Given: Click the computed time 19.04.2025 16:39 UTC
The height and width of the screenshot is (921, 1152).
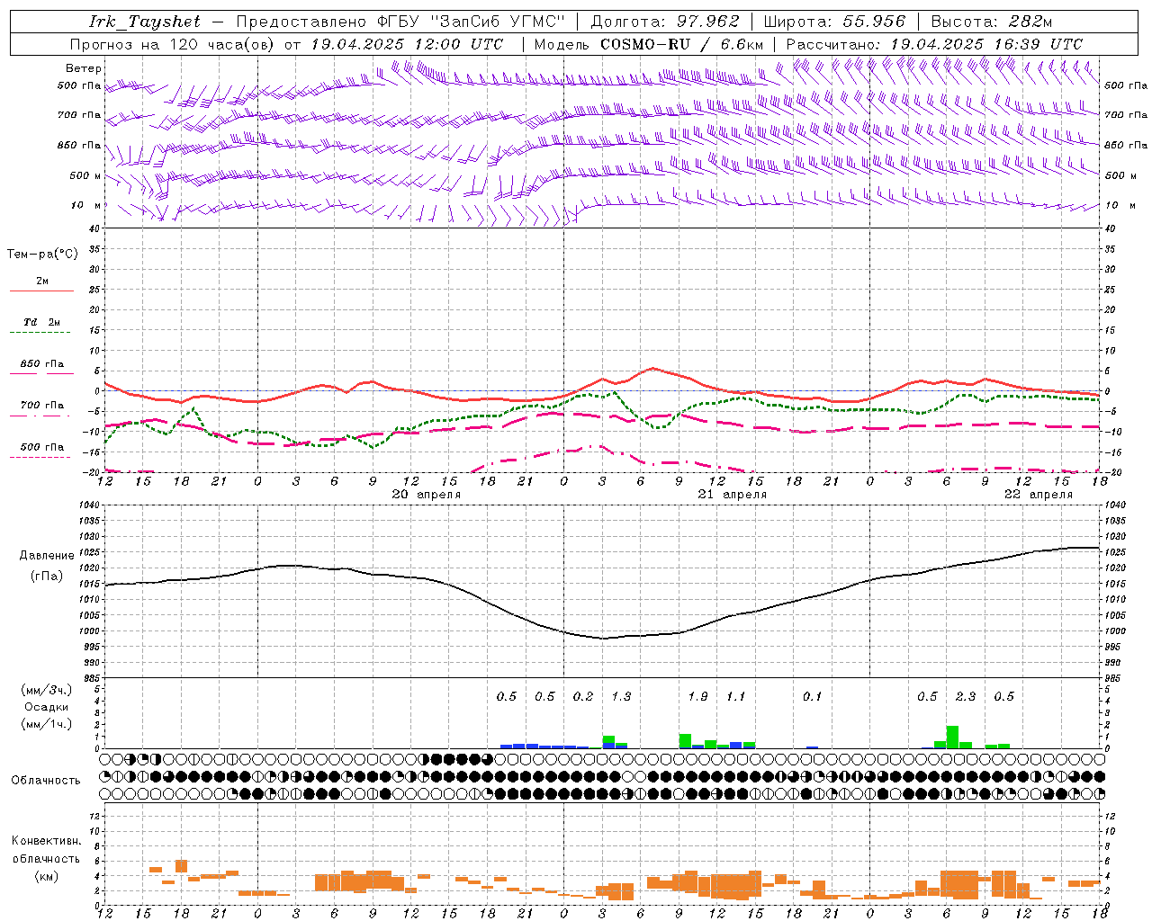Looking at the screenshot, I should (x=986, y=44).
